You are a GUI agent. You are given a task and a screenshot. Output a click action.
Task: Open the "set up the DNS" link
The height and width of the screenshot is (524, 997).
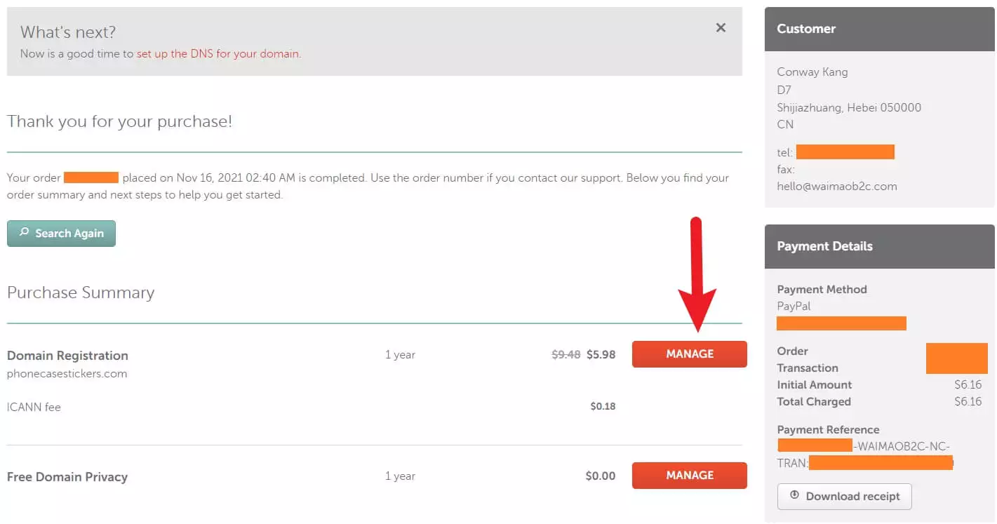(x=218, y=53)
